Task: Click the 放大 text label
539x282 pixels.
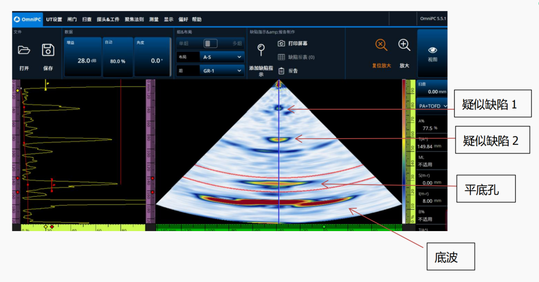Action: pos(404,65)
